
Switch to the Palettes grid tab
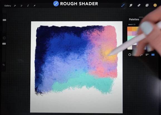click(153, 55)
